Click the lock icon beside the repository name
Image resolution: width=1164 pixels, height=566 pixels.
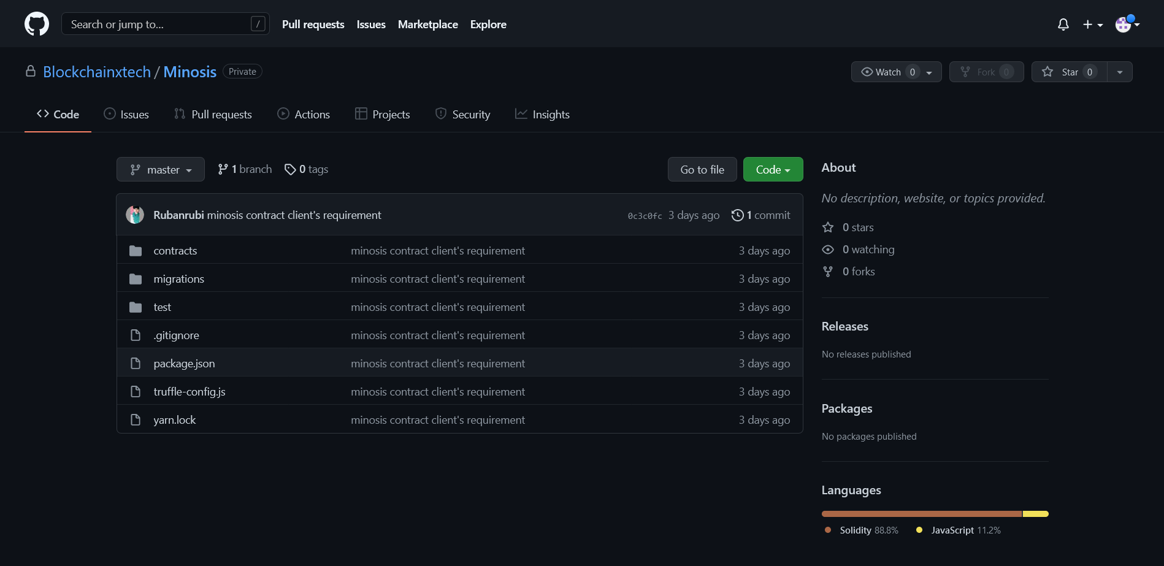point(31,71)
